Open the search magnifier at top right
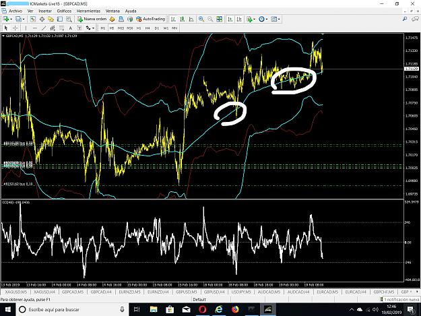This screenshot has height=316, width=421. point(405,19)
